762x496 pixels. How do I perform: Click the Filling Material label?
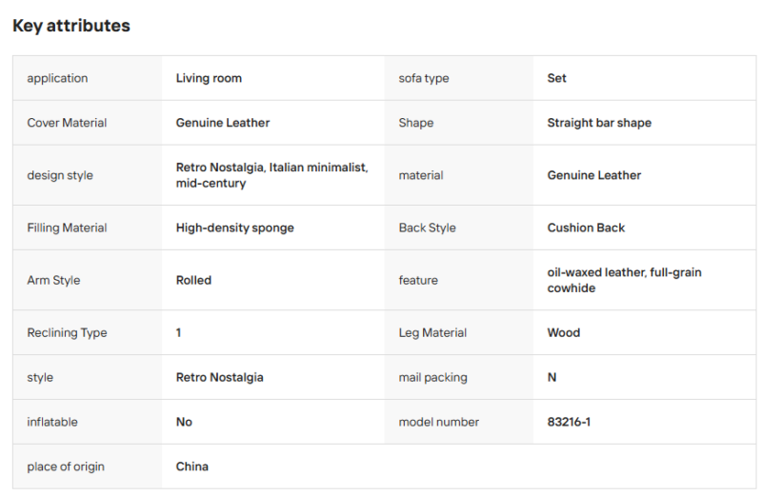click(67, 228)
